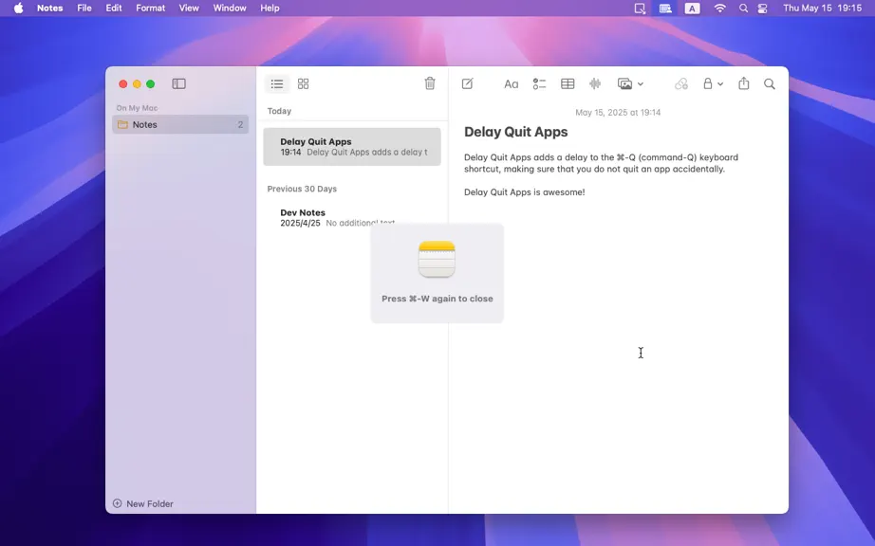Click the New Folder button
The image size is (875, 546).
pos(143,503)
